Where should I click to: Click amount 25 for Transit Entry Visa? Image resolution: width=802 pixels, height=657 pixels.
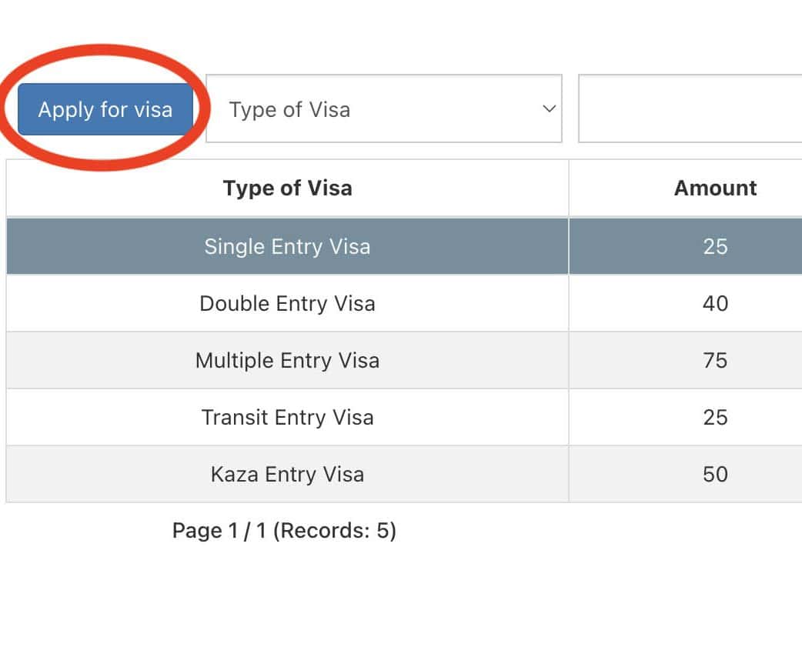point(715,417)
